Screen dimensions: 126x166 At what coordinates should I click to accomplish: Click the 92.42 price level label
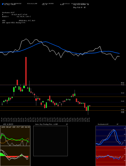122,93
